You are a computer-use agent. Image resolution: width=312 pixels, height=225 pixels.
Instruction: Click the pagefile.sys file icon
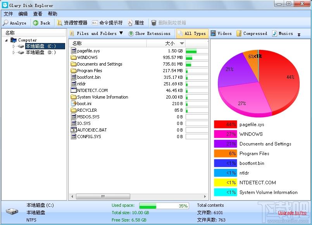[74, 51]
